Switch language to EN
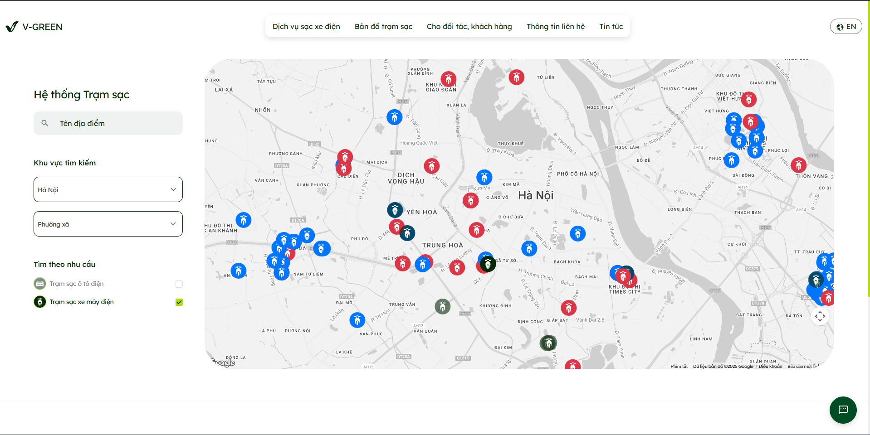The image size is (870, 435). click(x=846, y=26)
